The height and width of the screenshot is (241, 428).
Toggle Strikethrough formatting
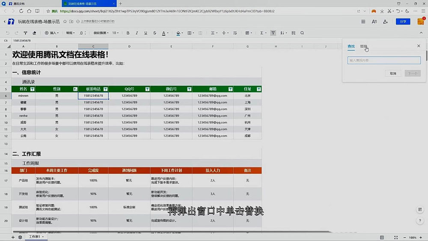(x=155, y=33)
